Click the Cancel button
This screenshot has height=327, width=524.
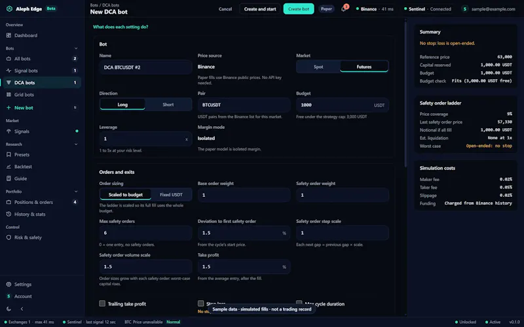[x=225, y=9]
